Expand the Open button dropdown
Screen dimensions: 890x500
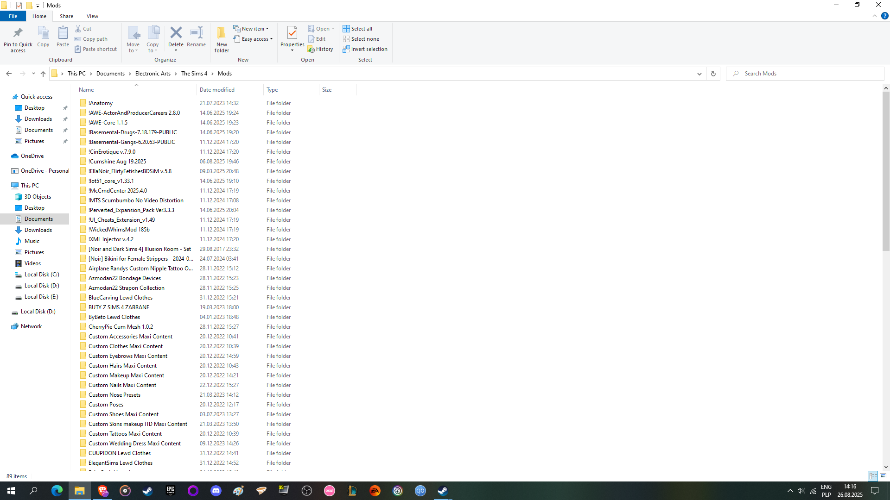point(333,29)
